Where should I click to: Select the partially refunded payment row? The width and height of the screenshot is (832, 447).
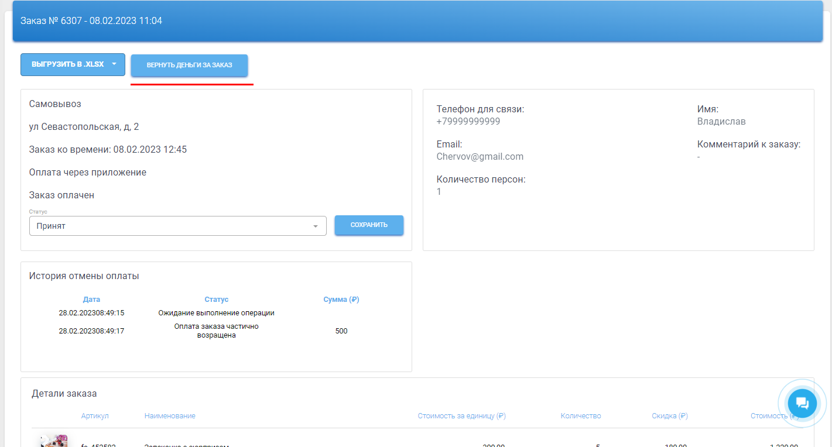(x=216, y=331)
